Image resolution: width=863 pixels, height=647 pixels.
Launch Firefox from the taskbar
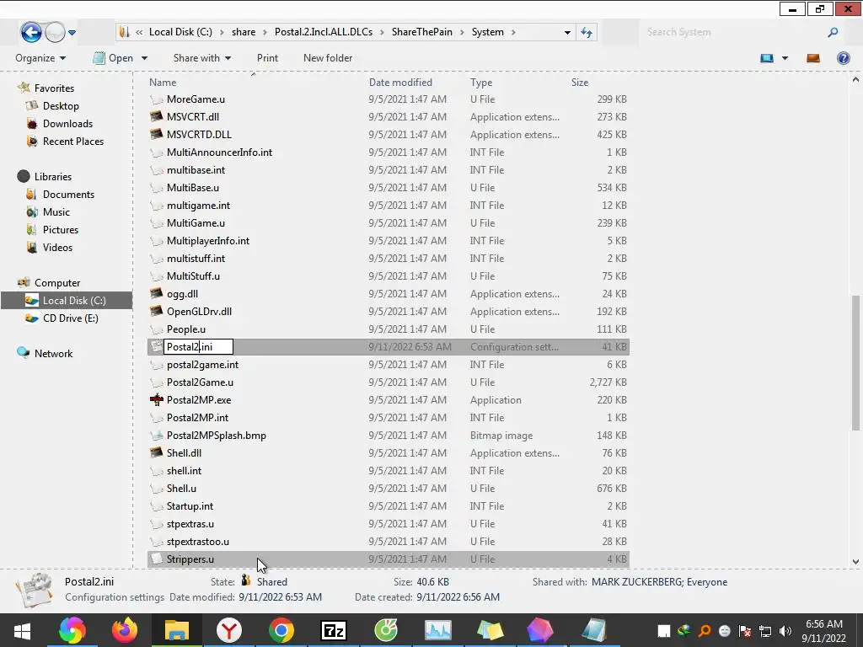tap(125, 630)
